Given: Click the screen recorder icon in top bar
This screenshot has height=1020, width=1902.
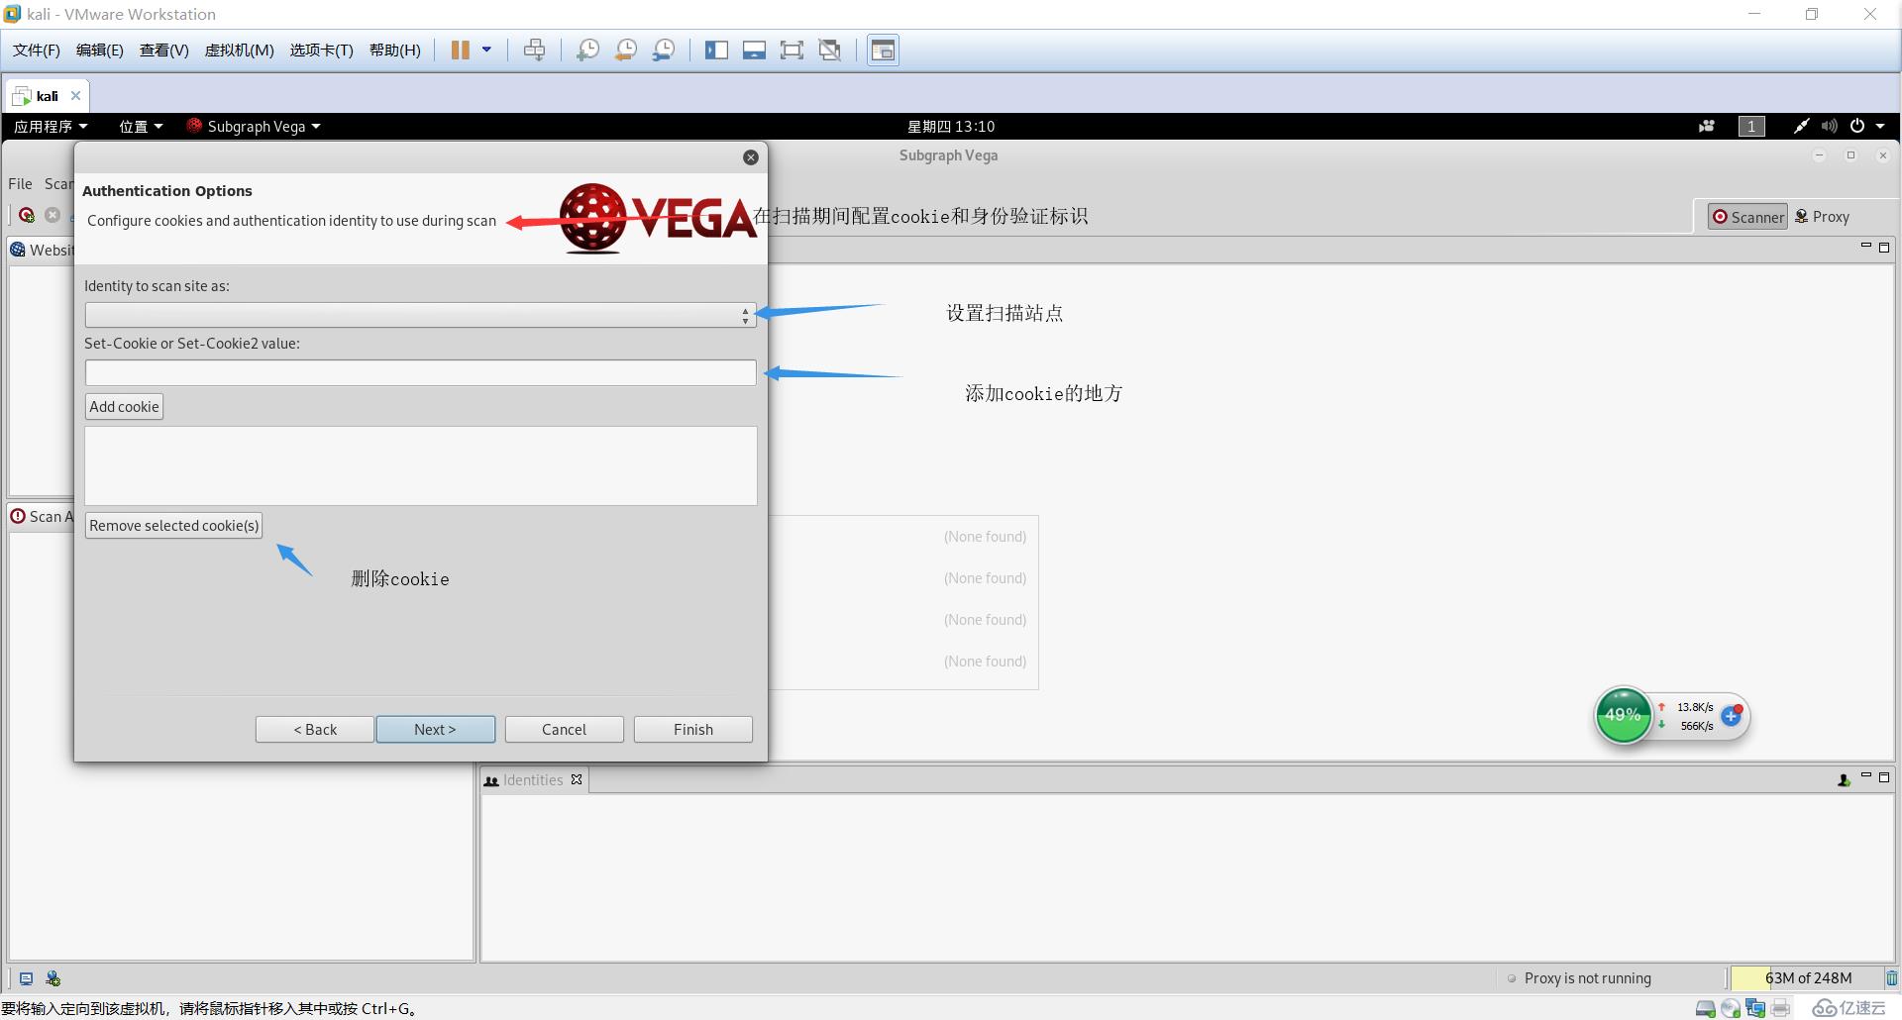Looking at the screenshot, I should pyautogui.click(x=1707, y=127).
